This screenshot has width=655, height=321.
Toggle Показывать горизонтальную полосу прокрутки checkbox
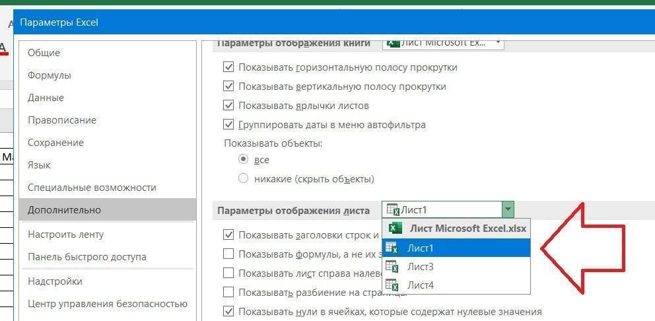click(x=228, y=67)
